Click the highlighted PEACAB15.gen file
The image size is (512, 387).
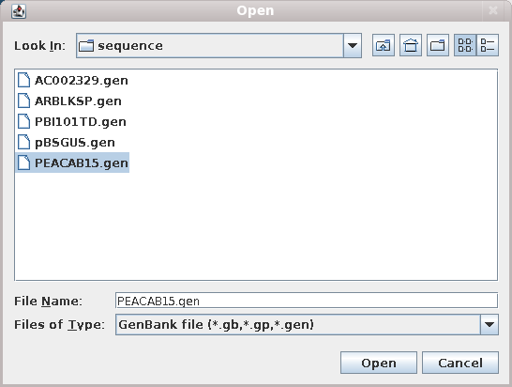(72, 163)
